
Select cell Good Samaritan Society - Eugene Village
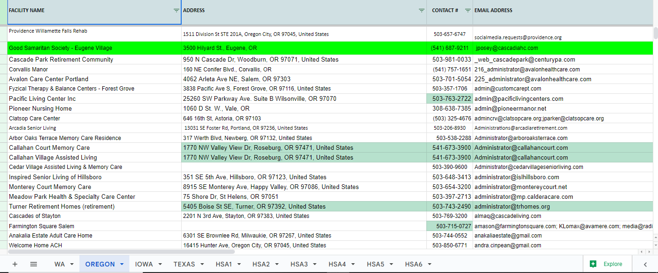coord(94,48)
